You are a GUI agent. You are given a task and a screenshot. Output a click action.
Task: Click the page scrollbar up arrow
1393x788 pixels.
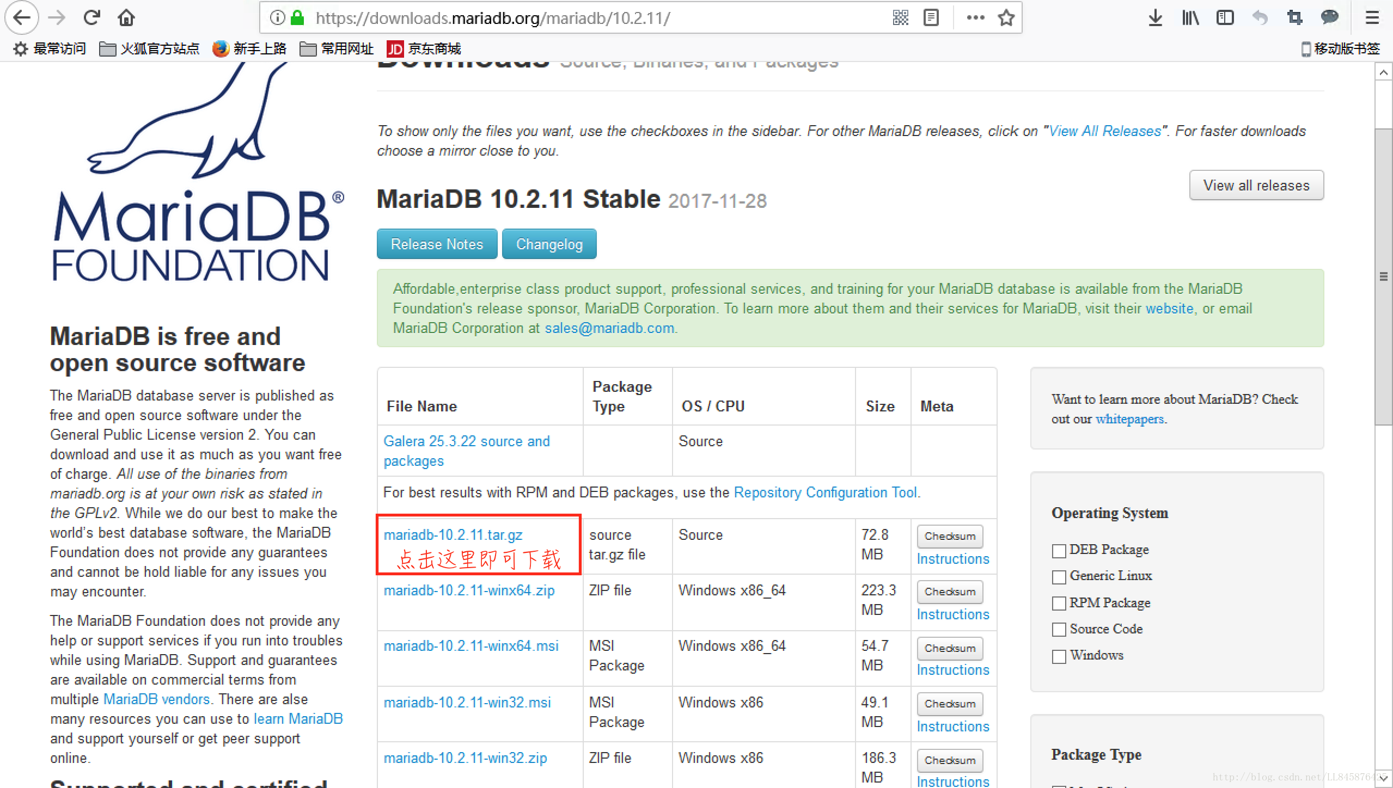[x=1383, y=72]
